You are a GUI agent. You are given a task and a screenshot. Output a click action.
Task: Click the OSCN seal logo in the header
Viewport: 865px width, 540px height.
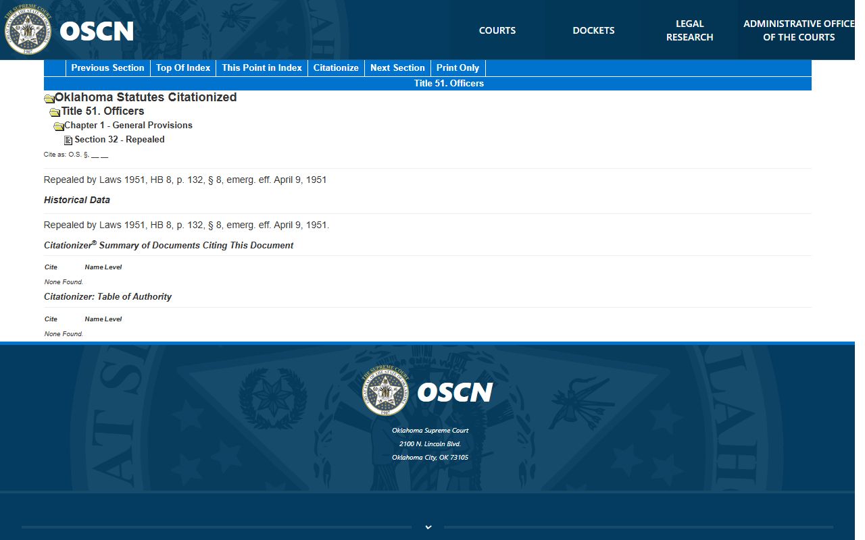coord(28,30)
